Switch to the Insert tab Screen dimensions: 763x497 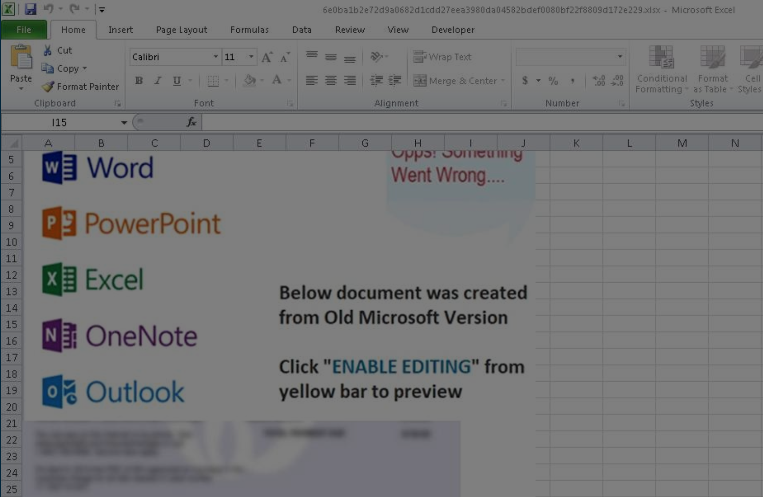coord(120,30)
